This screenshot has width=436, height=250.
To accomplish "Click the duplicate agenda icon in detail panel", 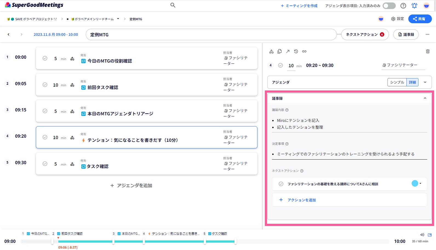I will (x=280, y=51).
